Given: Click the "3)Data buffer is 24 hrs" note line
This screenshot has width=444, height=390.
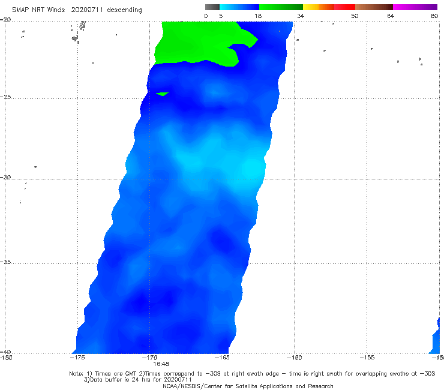Looking at the screenshot, I should tap(138, 380).
